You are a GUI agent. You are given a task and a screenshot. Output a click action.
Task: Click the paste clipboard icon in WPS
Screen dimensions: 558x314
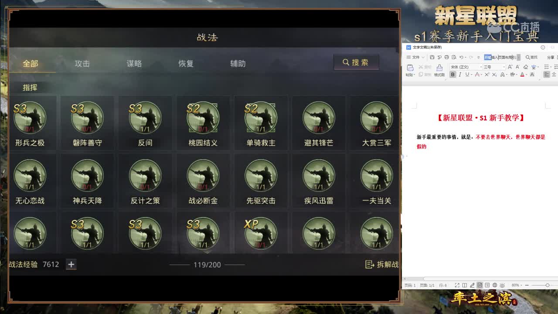(x=410, y=67)
